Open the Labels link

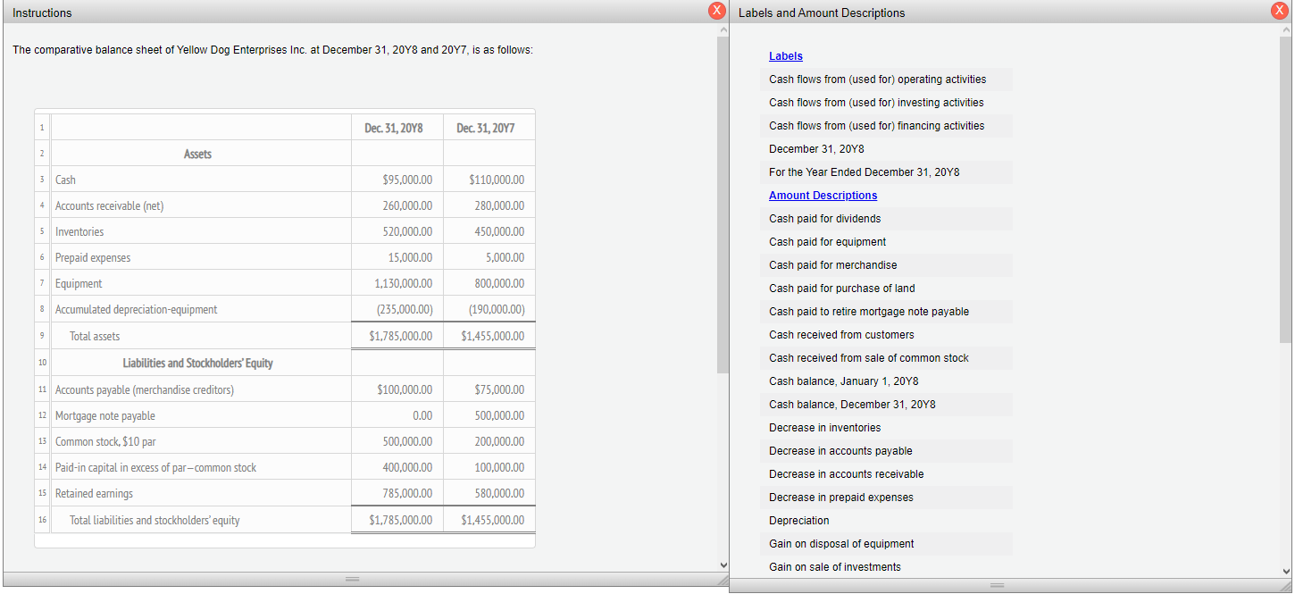785,56
